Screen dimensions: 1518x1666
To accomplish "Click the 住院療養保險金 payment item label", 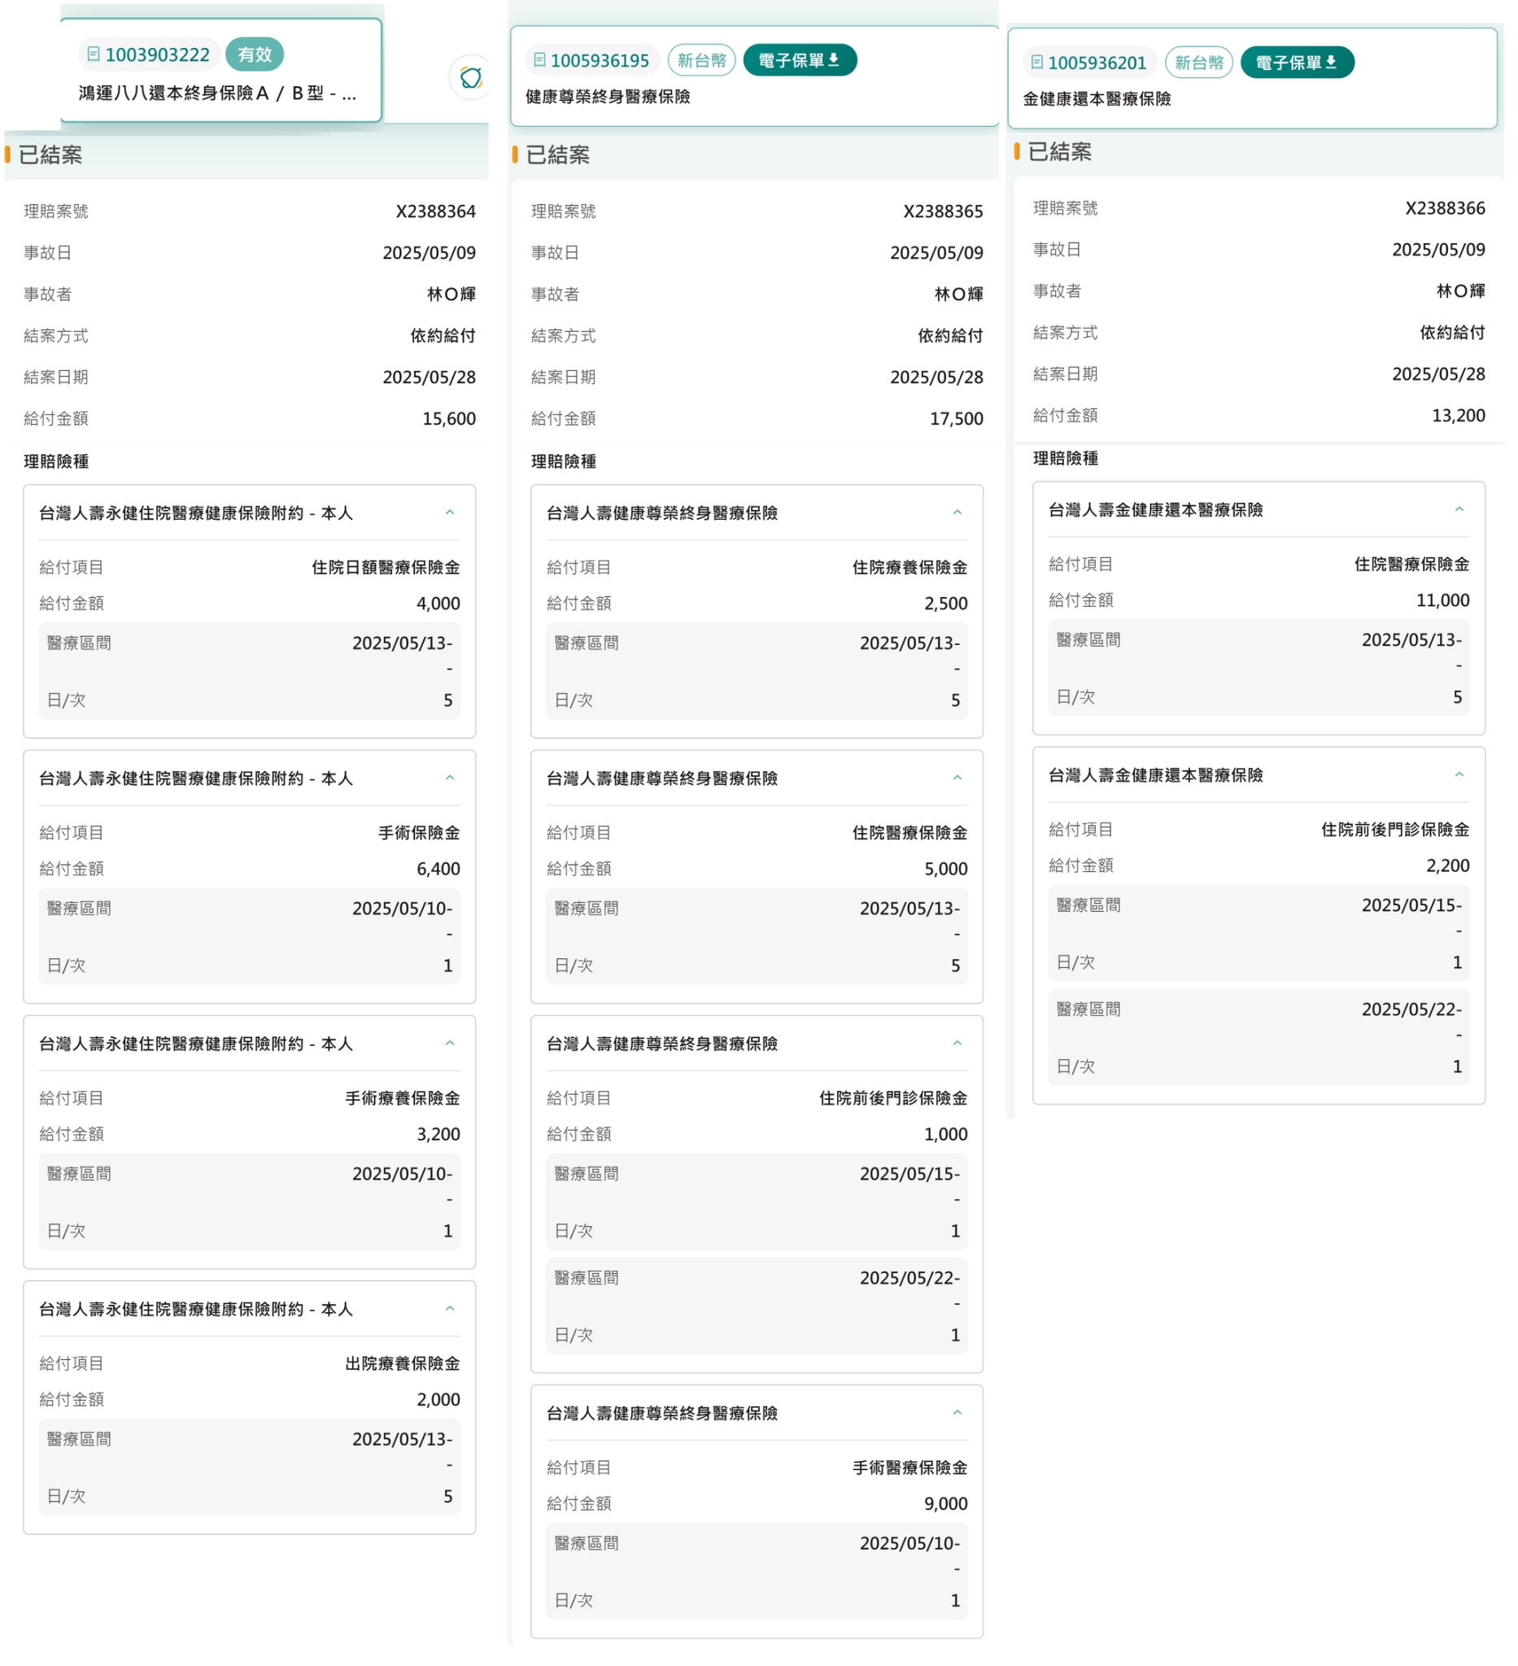I will [x=909, y=568].
